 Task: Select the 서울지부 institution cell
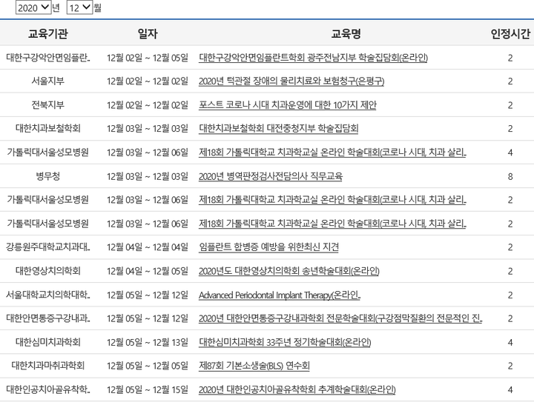[48, 81]
